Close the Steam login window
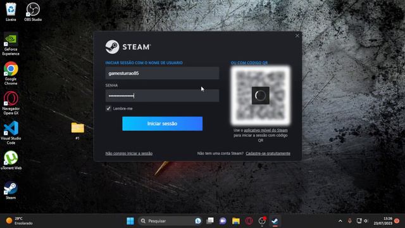Image resolution: width=405 pixels, height=228 pixels. [297, 35]
